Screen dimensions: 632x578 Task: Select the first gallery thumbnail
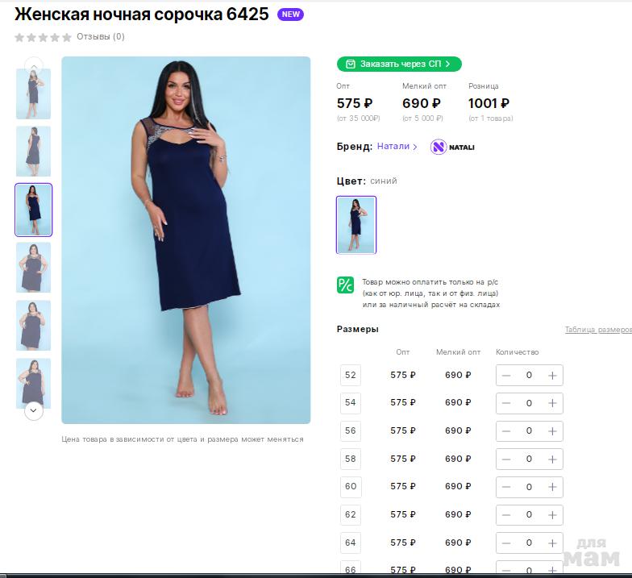pos(33,94)
